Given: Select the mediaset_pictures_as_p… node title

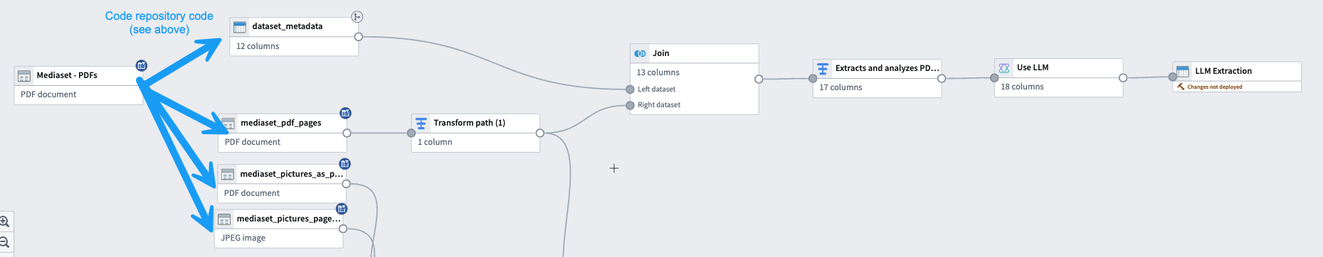Looking at the screenshot, I should point(292,174).
